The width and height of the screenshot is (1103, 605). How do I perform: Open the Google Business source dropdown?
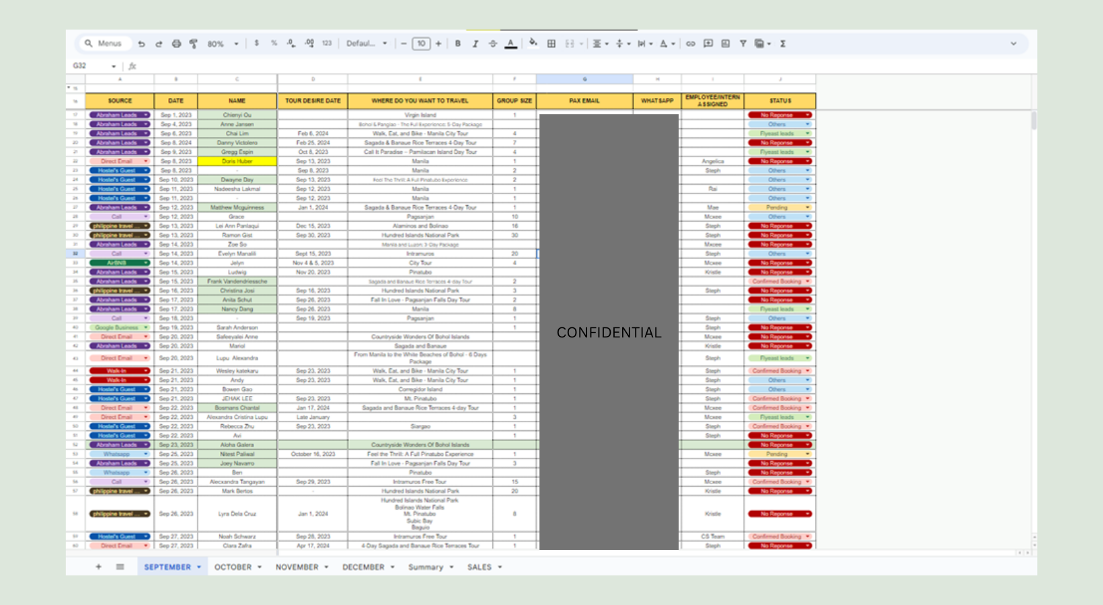click(146, 327)
